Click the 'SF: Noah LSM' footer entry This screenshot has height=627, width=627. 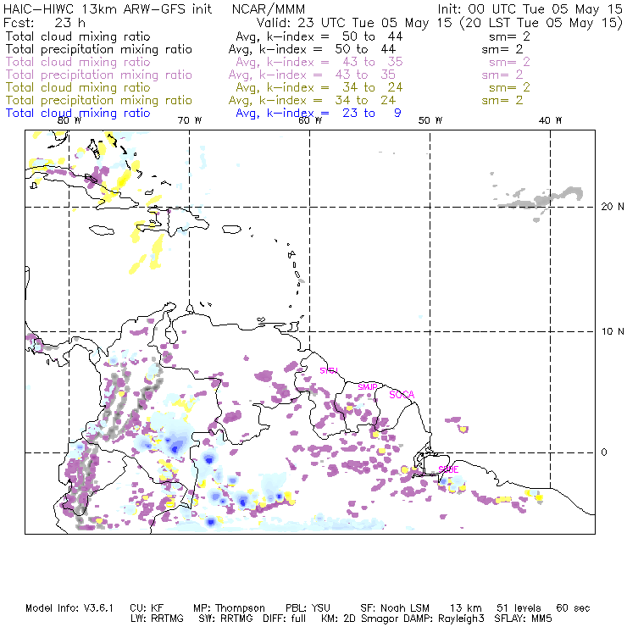395,608
